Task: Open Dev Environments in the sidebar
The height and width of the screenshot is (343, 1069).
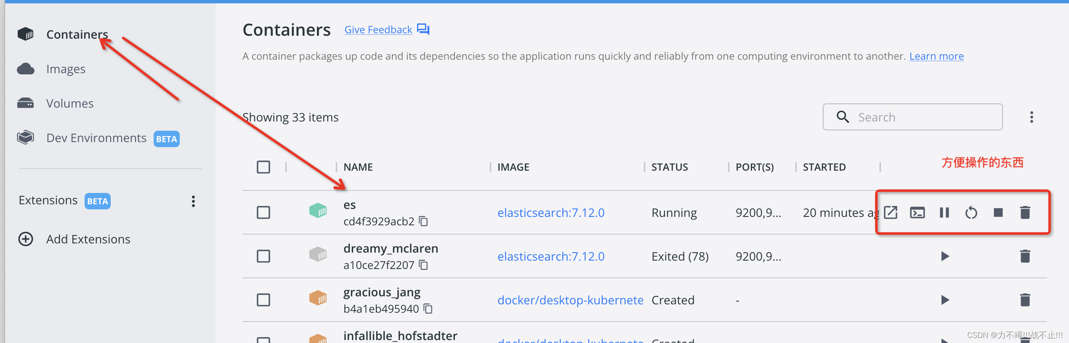Action: point(96,138)
